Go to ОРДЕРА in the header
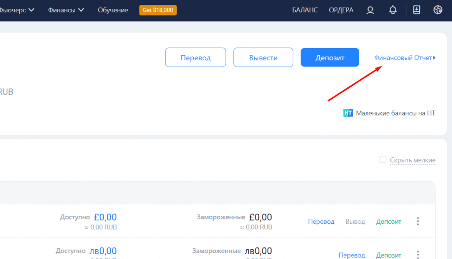Screen dimensions: 452x259 tap(341, 10)
